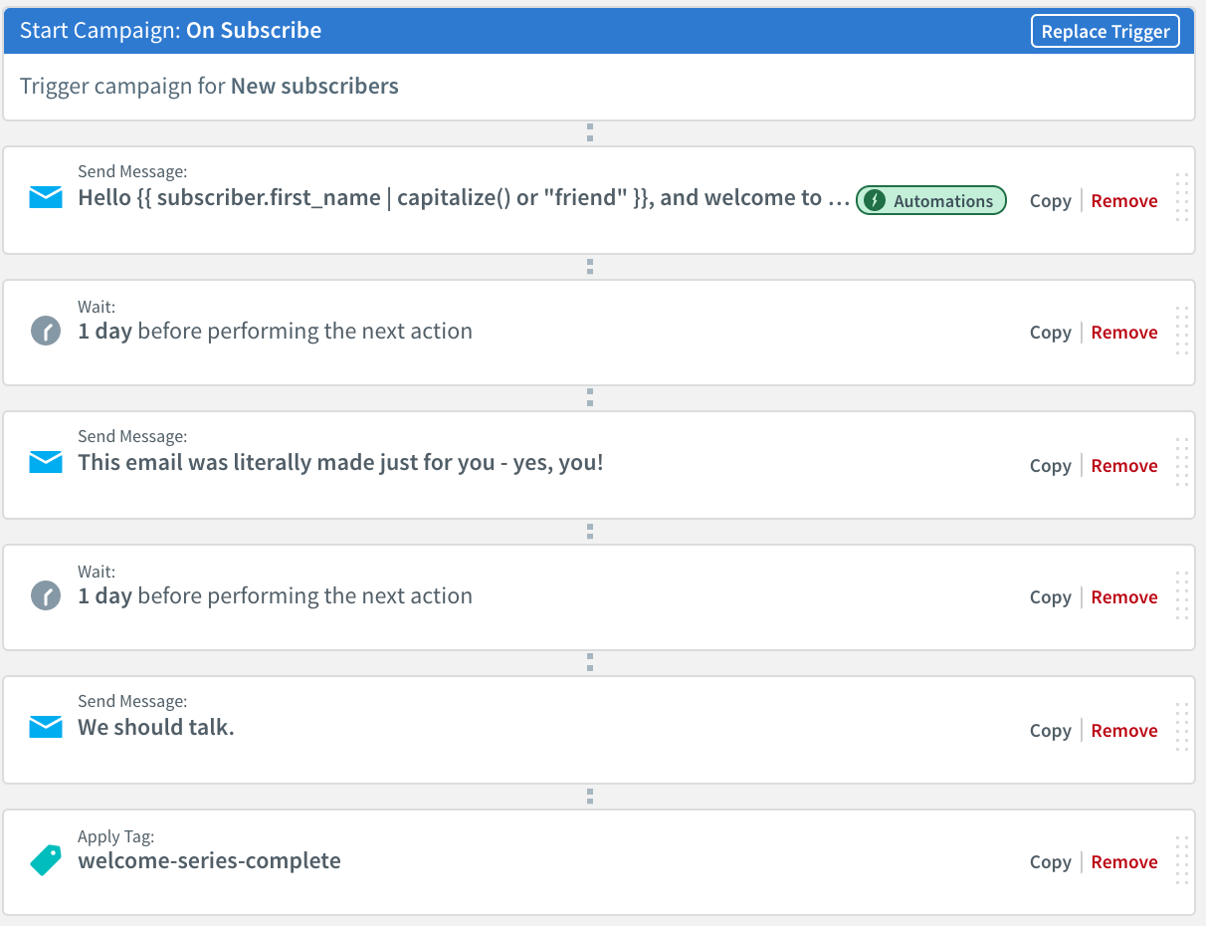This screenshot has height=926, width=1206.
Task: Click the lightning bolt inside the Automations badge
Action: pos(876,200)
